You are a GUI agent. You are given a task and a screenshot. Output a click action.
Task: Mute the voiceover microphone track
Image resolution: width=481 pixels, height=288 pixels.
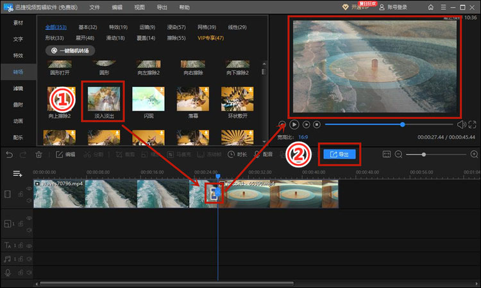pos(29,273)
